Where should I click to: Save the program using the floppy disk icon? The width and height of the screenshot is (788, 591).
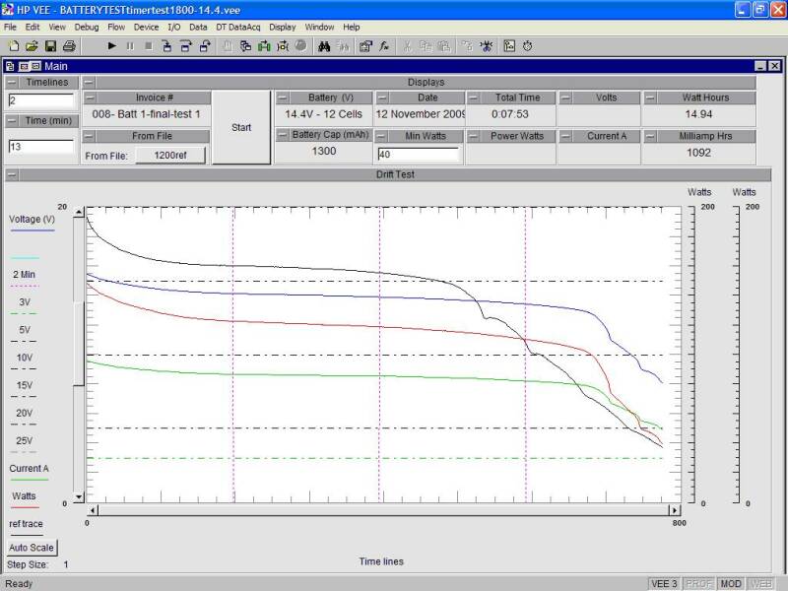click(x=50, y=45)
